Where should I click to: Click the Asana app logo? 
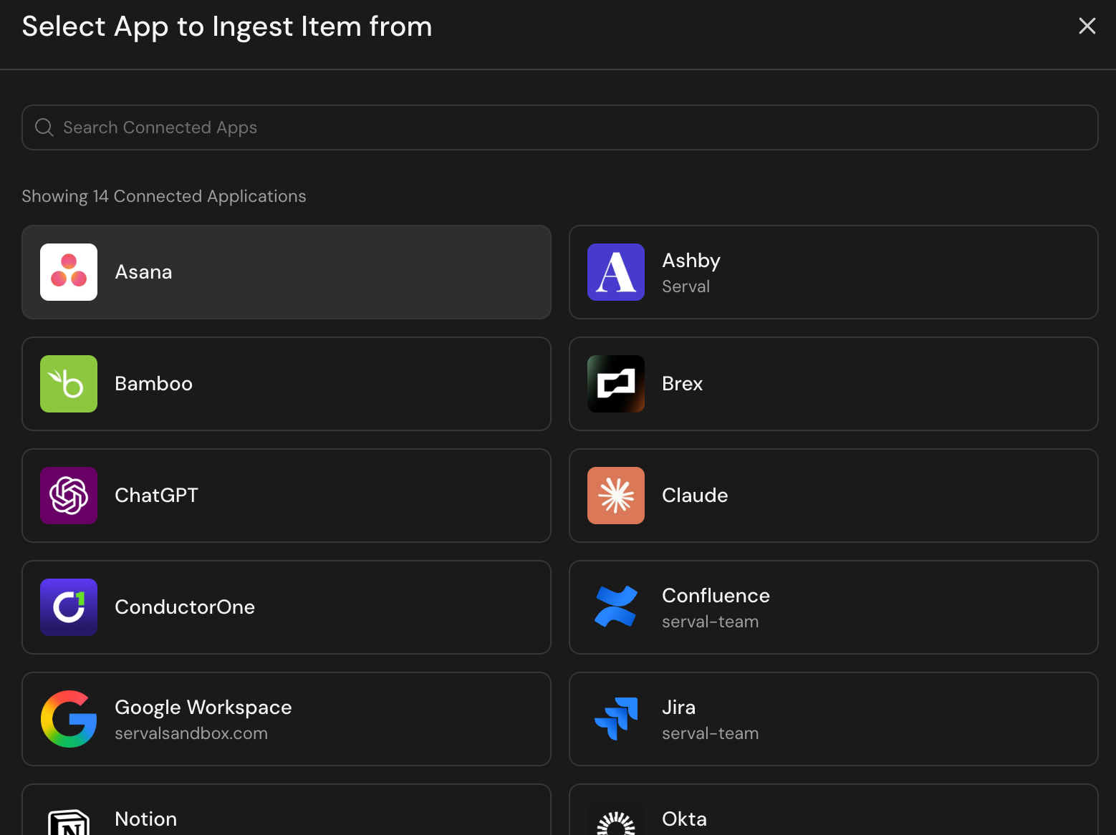pos(69,272)
